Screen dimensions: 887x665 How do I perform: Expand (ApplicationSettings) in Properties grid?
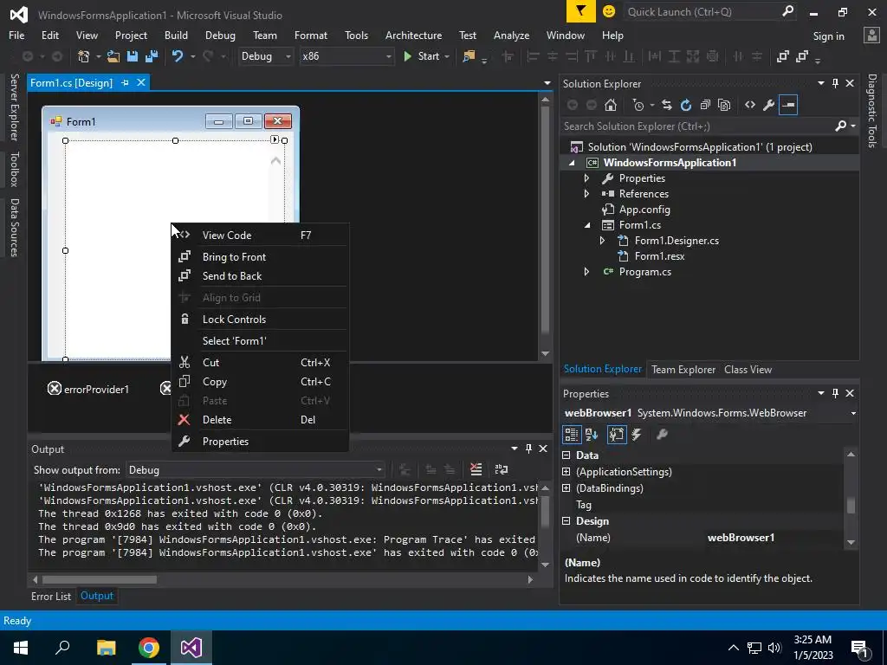(567, 472)
